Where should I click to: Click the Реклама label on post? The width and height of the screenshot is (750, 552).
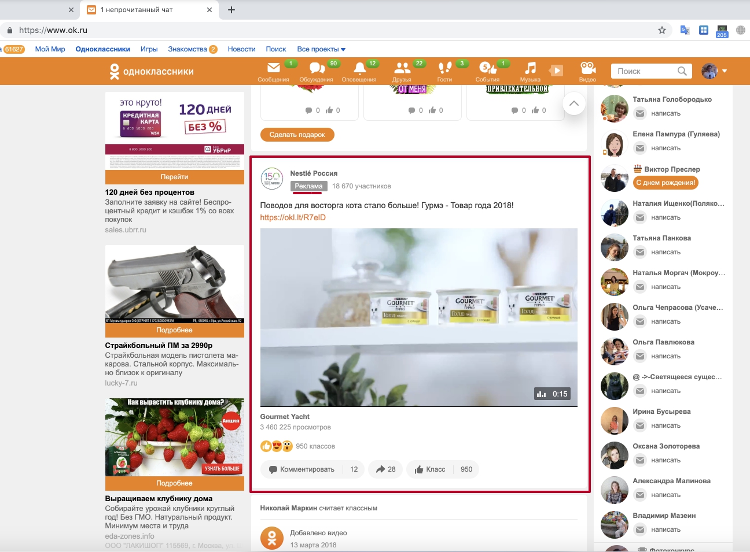[308, 186]
